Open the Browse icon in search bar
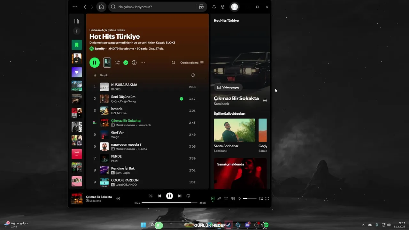The image size is (409, 230). coord(201,7)
